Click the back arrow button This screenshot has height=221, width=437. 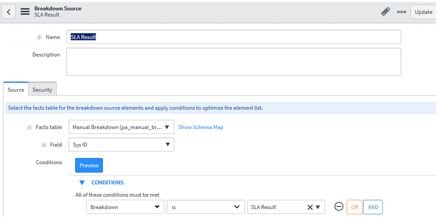(x=9, y=11)
